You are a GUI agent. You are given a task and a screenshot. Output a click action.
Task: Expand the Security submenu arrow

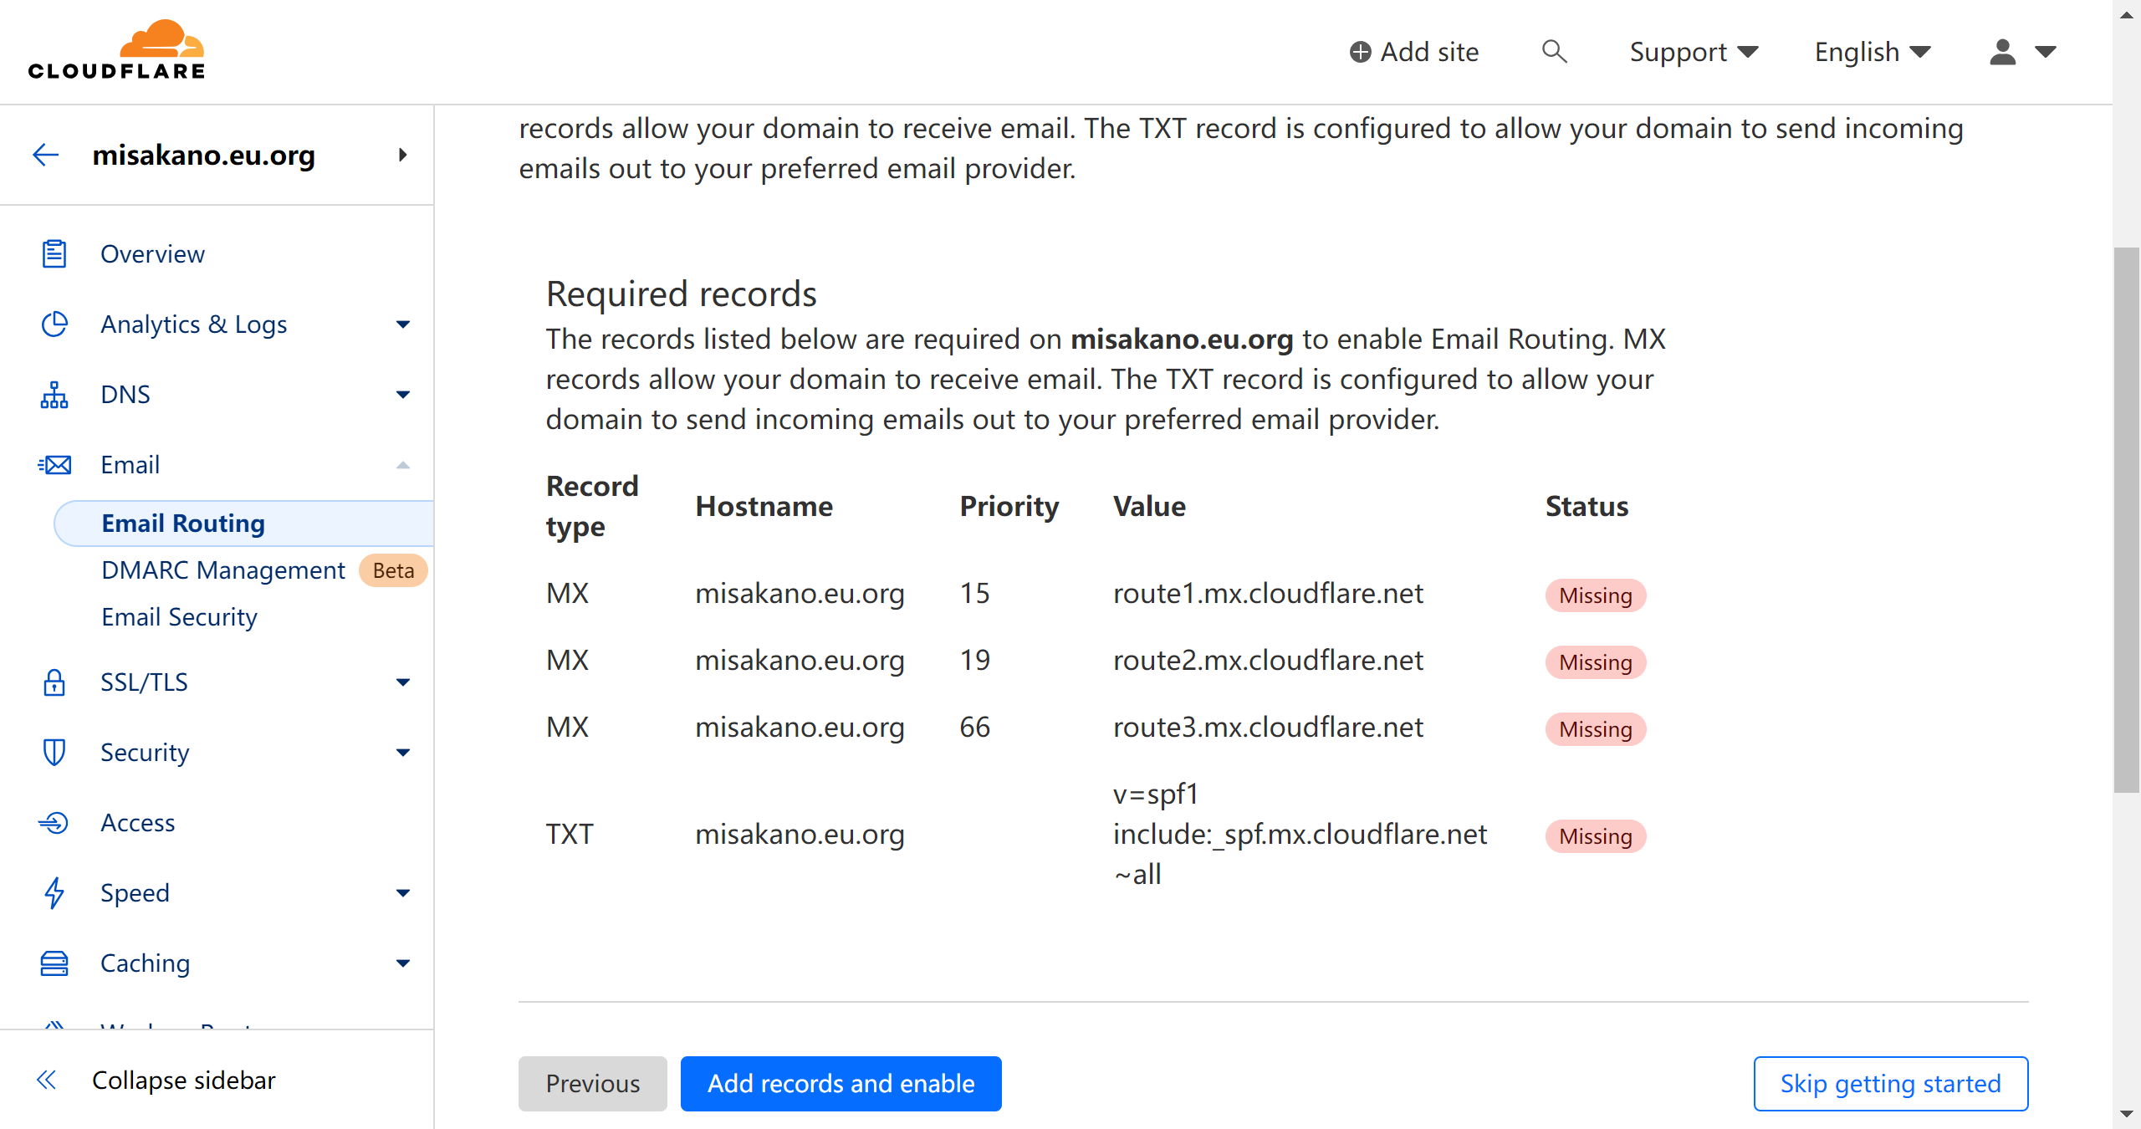click(x=403, y=753)
